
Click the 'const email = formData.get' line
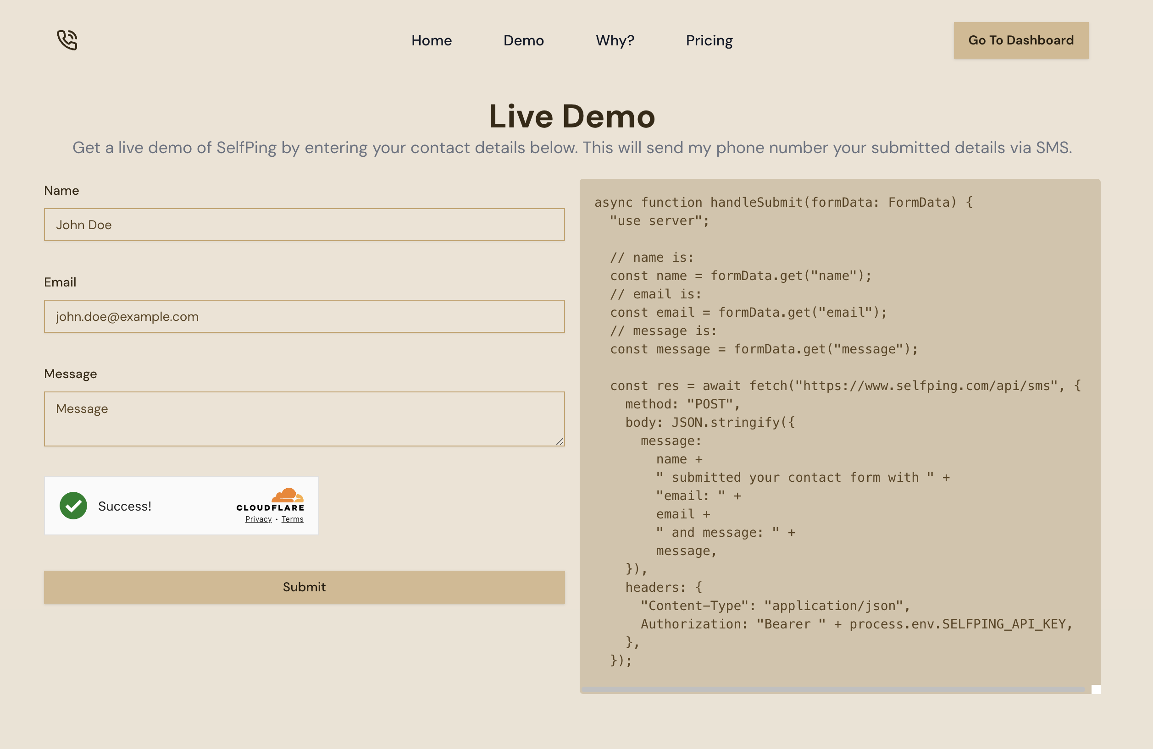(748, 312)
